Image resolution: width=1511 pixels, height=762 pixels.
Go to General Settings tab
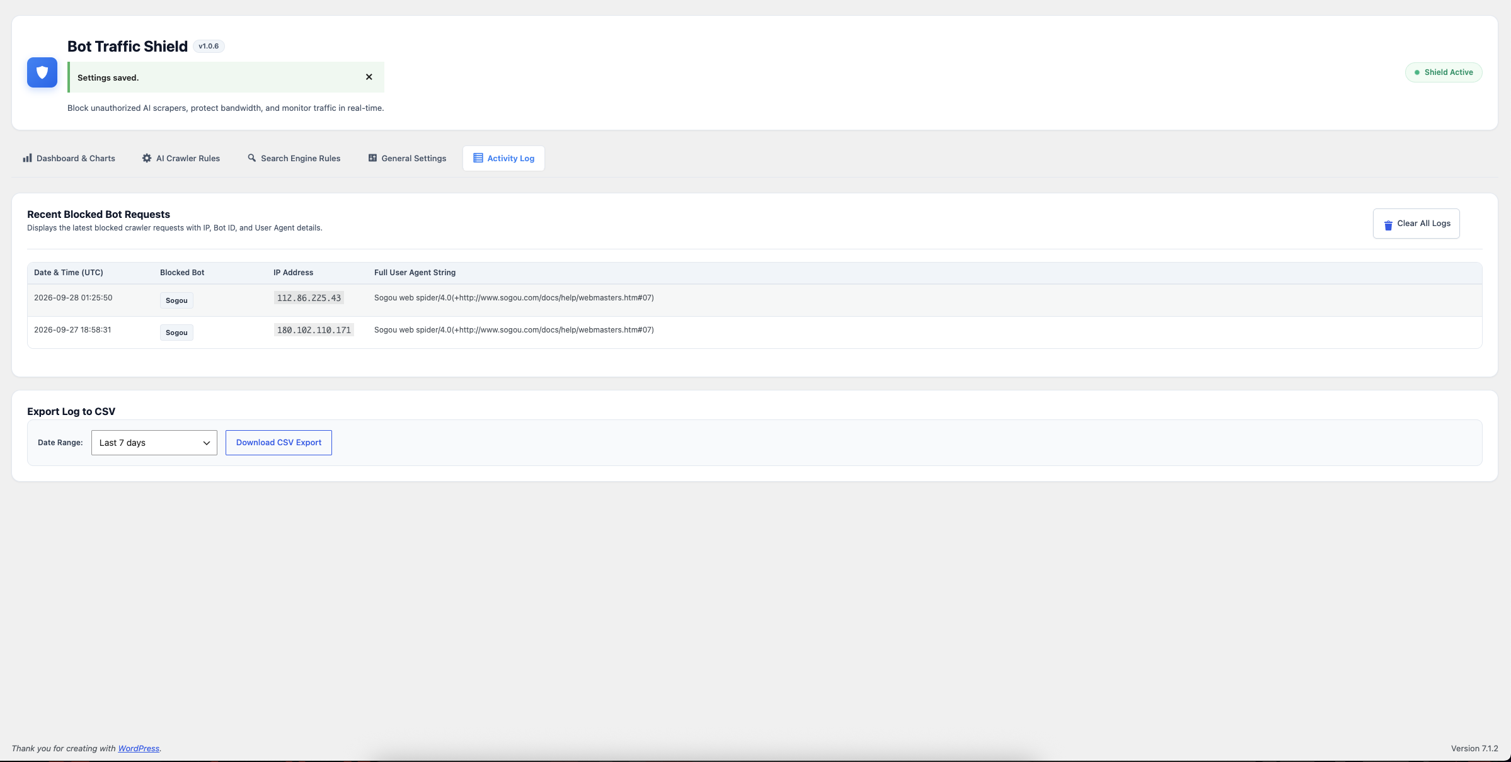point(407,158)
